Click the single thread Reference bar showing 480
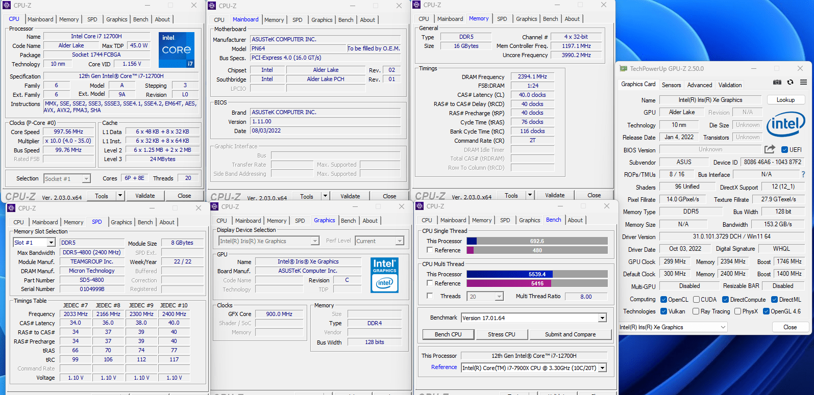Screen dimensions: 814x395 pos(537,250)
